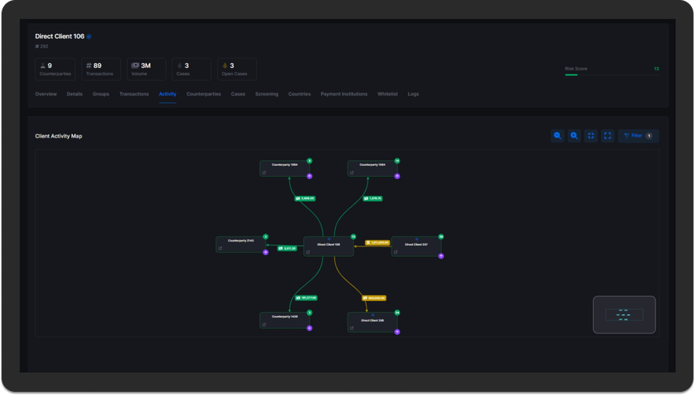
Task: Open the Filter button
Action: [x=637, y=136]
